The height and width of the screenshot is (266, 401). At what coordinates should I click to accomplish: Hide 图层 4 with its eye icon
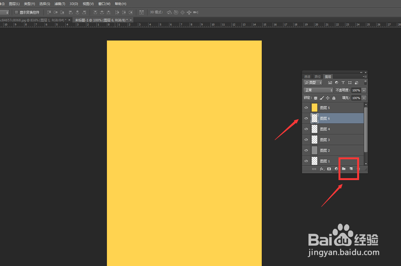[306, 129]
